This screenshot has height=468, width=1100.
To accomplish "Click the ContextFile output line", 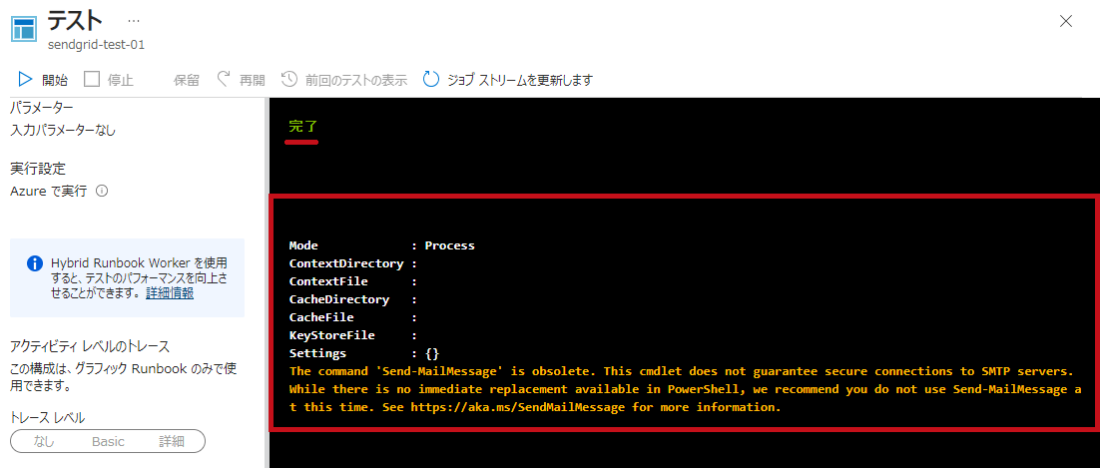I will click(353, 281).
